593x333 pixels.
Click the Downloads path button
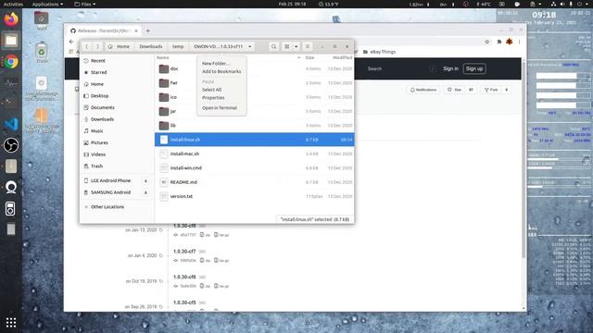tap(151, 46)
